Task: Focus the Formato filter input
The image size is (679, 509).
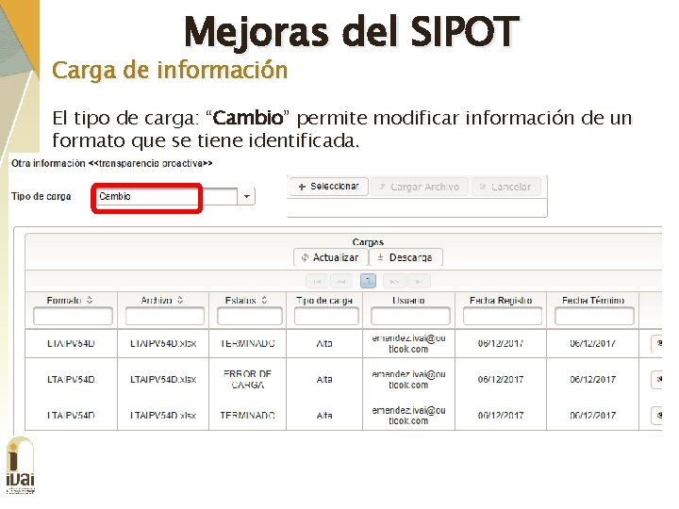Action: click(73, 316)
